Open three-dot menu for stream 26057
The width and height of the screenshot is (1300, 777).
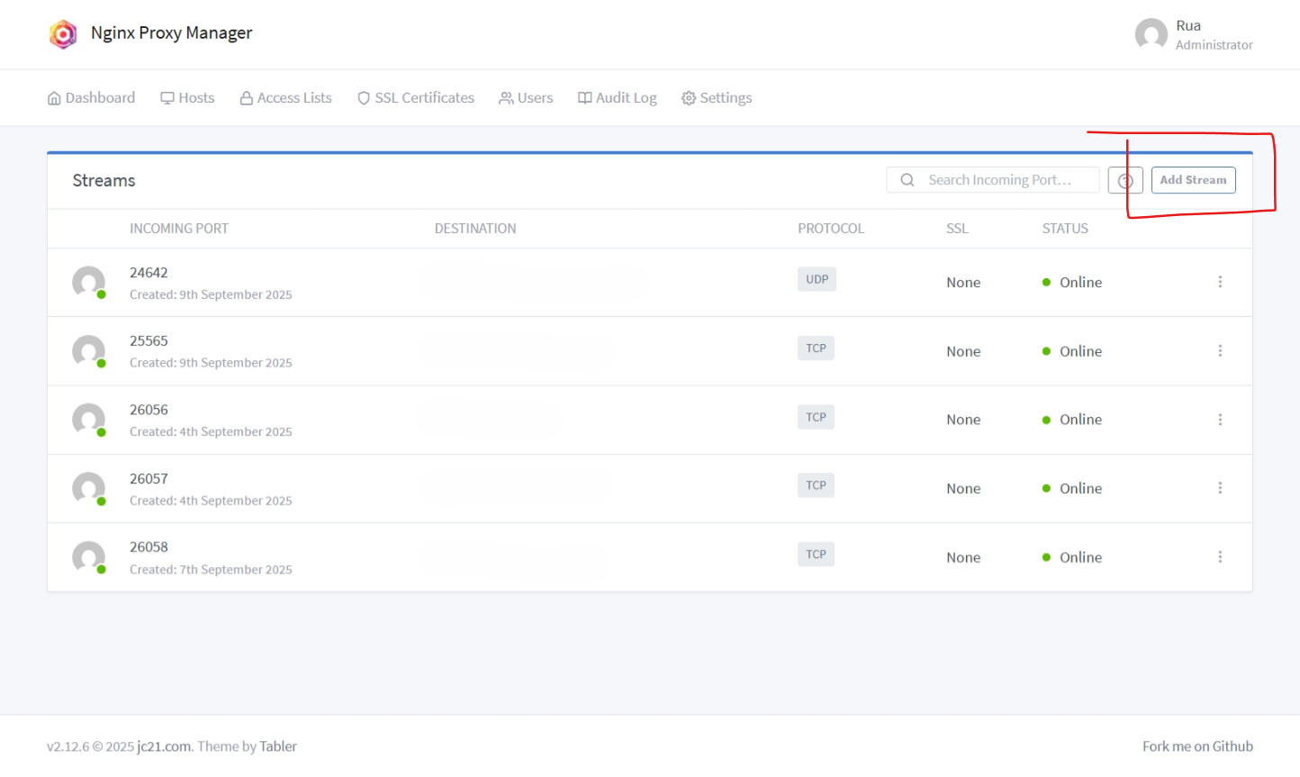coord(1220,488)
